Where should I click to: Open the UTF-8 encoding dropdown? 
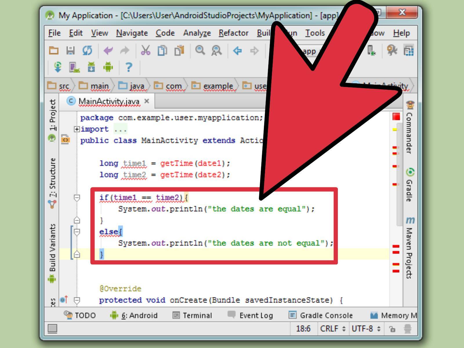click(x=366, y=329)
